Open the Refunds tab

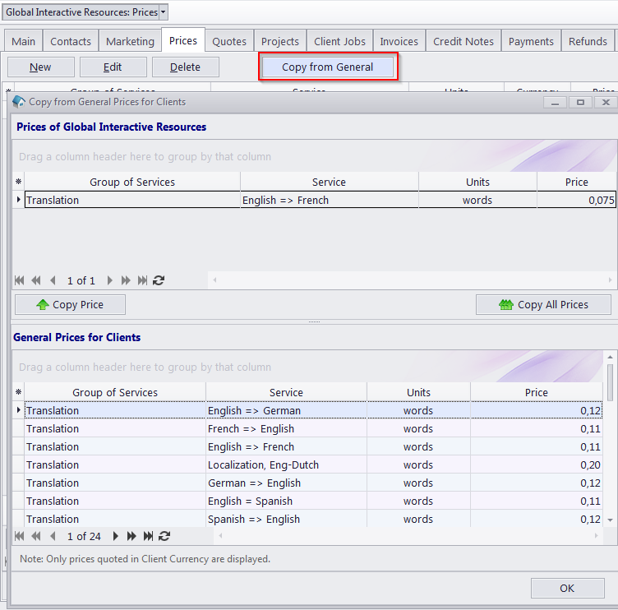click(588, 41)
